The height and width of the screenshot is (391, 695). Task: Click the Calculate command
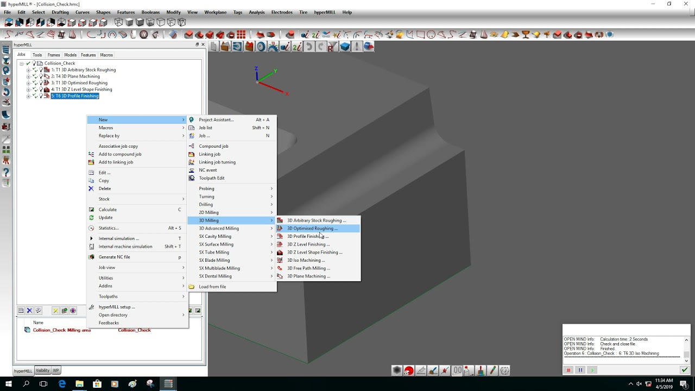137,210
